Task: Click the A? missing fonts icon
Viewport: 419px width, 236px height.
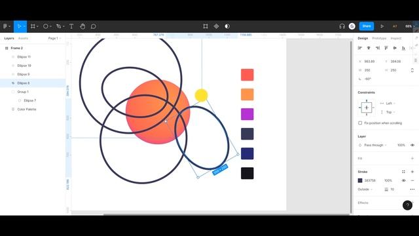Action: pos(395,26)
